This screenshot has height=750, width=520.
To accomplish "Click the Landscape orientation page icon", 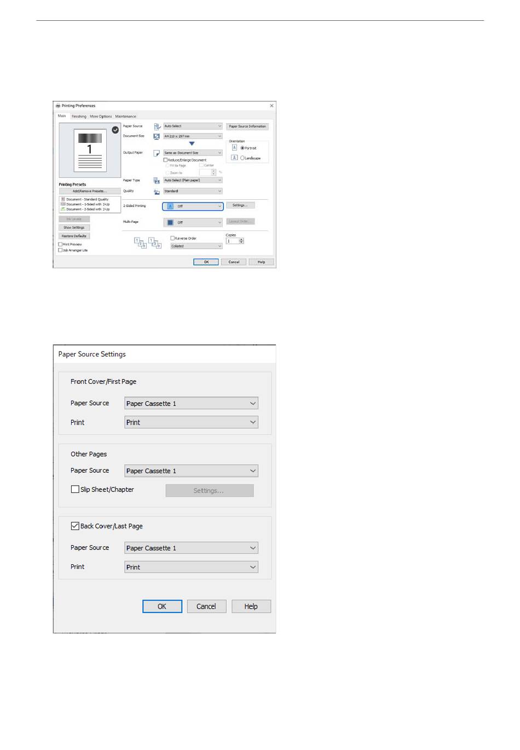I will click(x=234, y=158).
